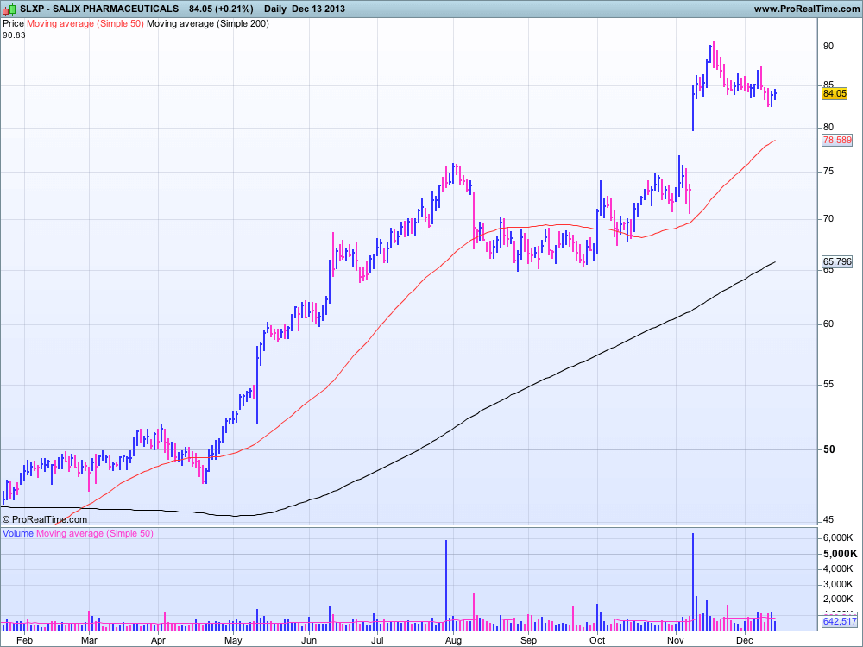Viewport: 863px width, 647px height.
Task: Click the Price legend label
Action: (13, 23)
